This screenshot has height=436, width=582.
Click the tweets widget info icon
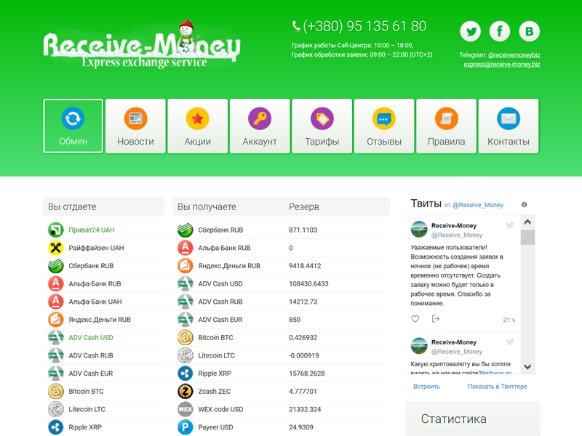point(524,205)
